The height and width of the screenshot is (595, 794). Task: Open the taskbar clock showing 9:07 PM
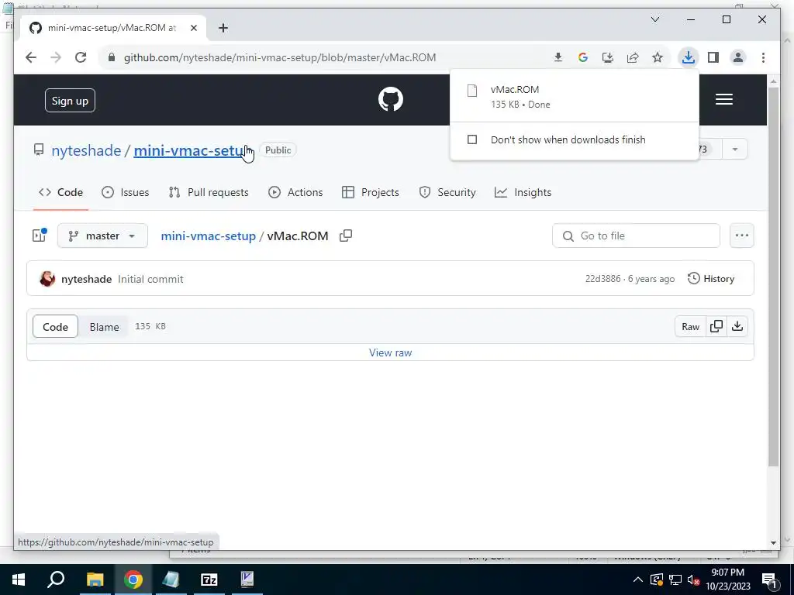pyautogui.click(x=727, y=580)
